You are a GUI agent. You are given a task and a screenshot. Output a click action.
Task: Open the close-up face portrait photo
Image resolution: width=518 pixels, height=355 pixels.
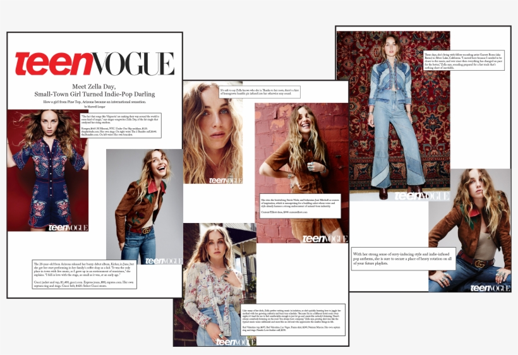(213, 133)
